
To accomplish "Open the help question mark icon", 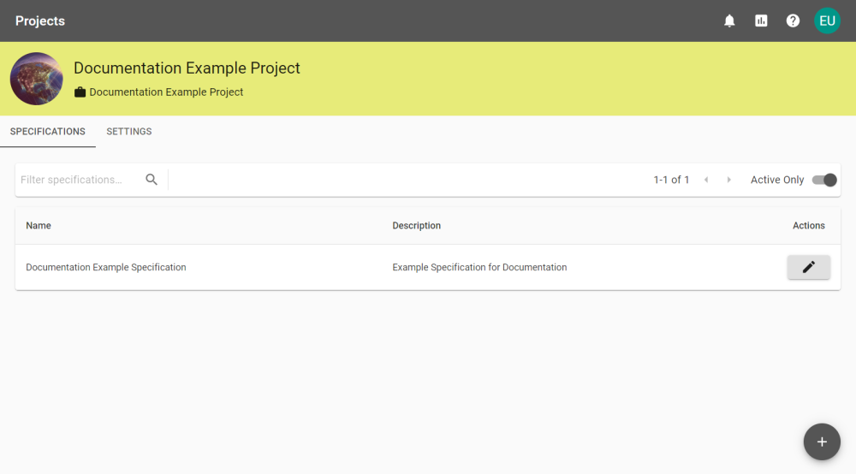I will click(793, 21).
